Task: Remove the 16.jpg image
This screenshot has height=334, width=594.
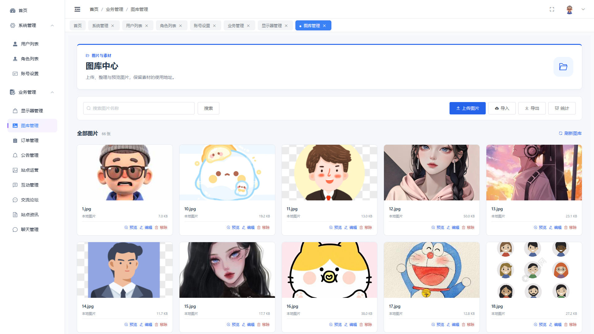Action: pos(366,325)
